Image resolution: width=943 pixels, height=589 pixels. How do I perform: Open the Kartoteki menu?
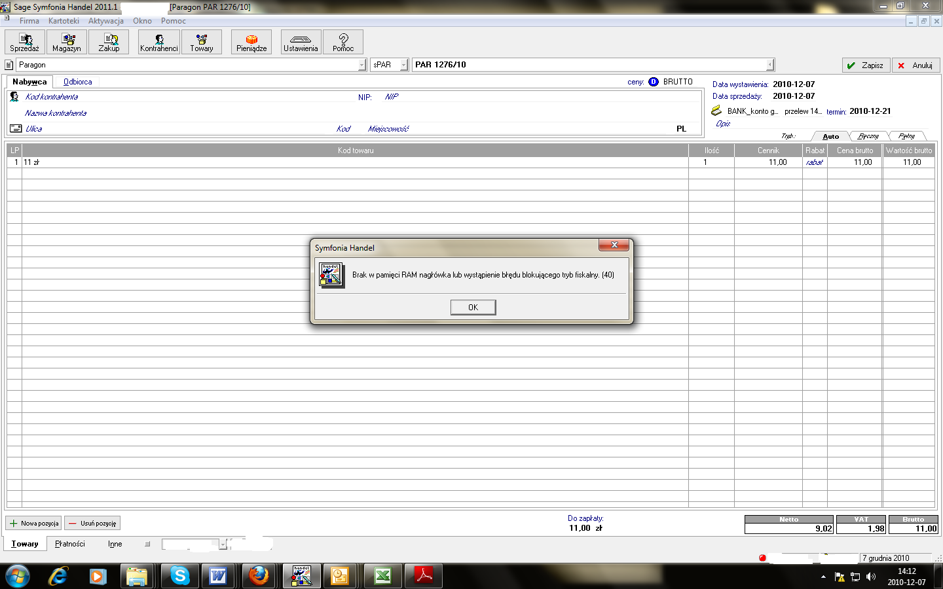point(64,21)
